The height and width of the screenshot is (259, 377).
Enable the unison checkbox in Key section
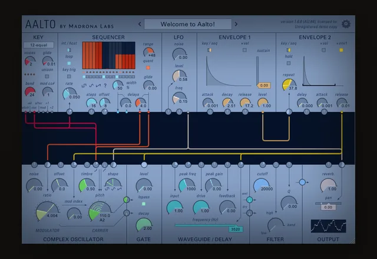point(47,77)
